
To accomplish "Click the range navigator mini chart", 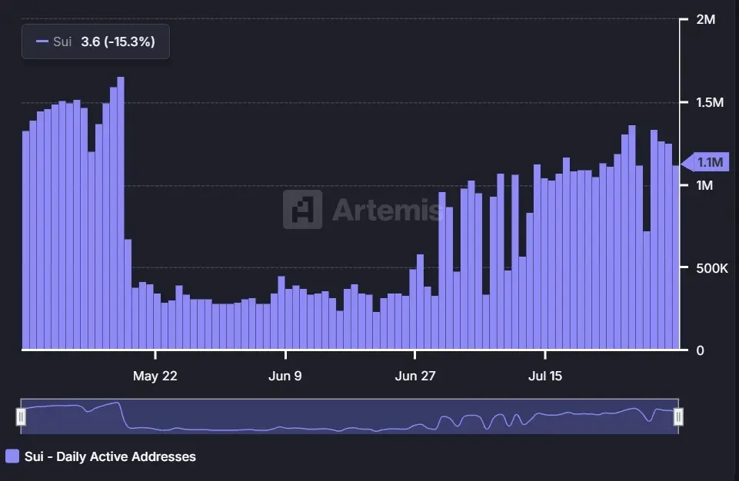I will (349, 416).
